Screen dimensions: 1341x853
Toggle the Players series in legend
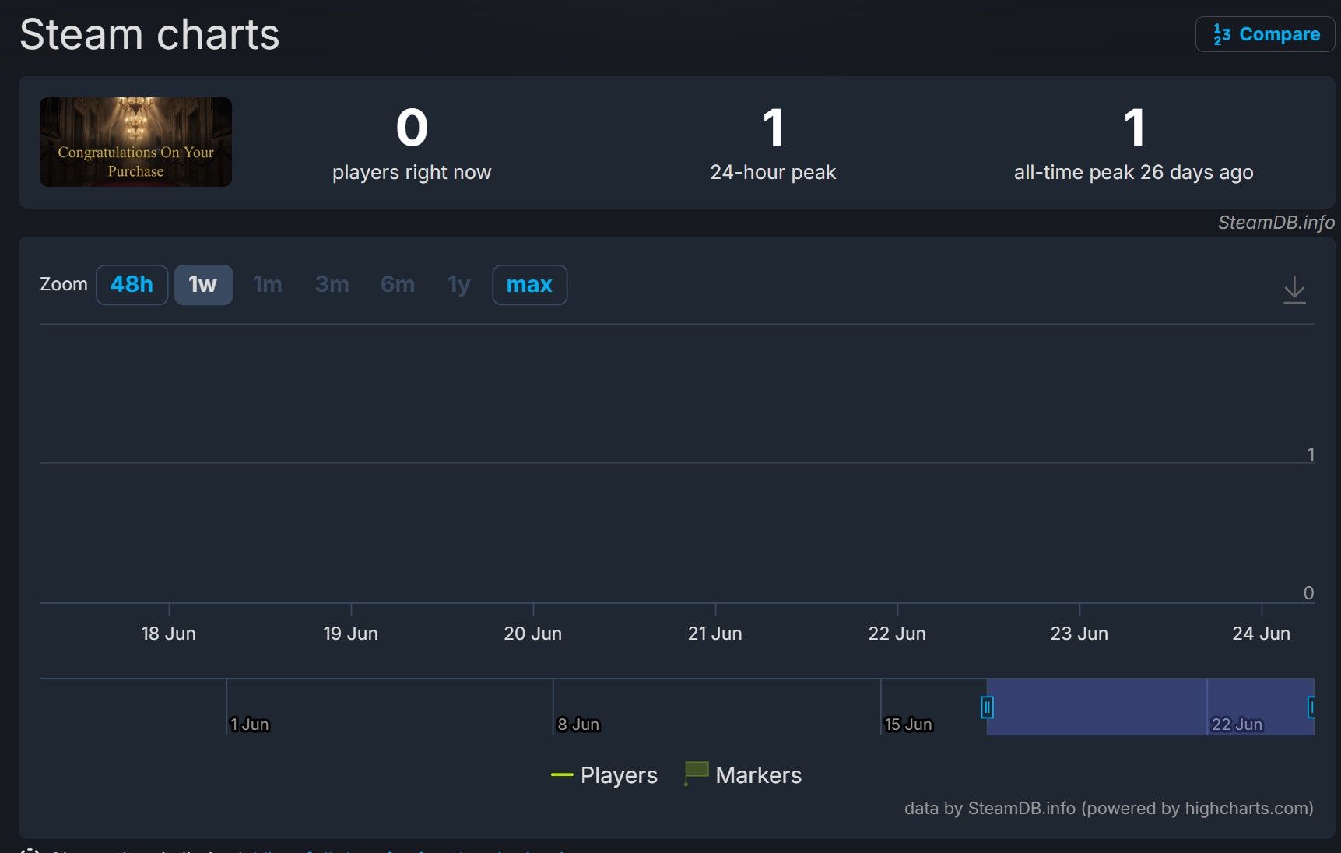click(x=604, y=775)
